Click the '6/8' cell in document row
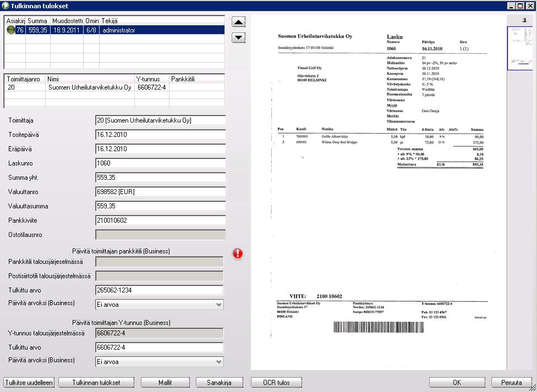This screenshot has width=537, height=392. coord(91,30)
